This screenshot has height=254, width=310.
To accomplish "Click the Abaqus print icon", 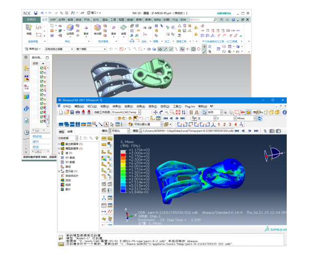I will coord(78,112).
